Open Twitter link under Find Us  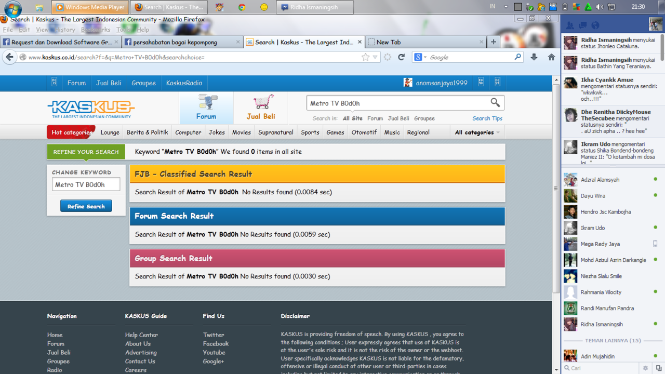(x=214, y=335)
